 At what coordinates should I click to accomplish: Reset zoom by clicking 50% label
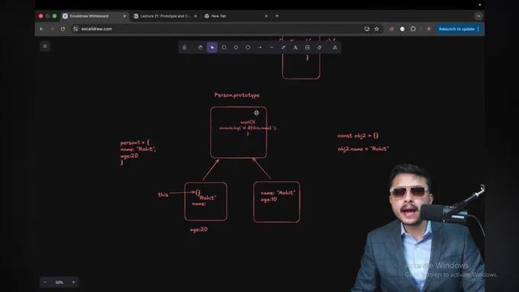60,282
